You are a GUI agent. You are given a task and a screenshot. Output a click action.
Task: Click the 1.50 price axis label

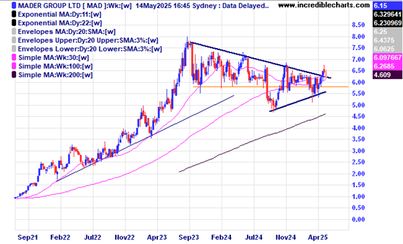[x=358, y=185]
